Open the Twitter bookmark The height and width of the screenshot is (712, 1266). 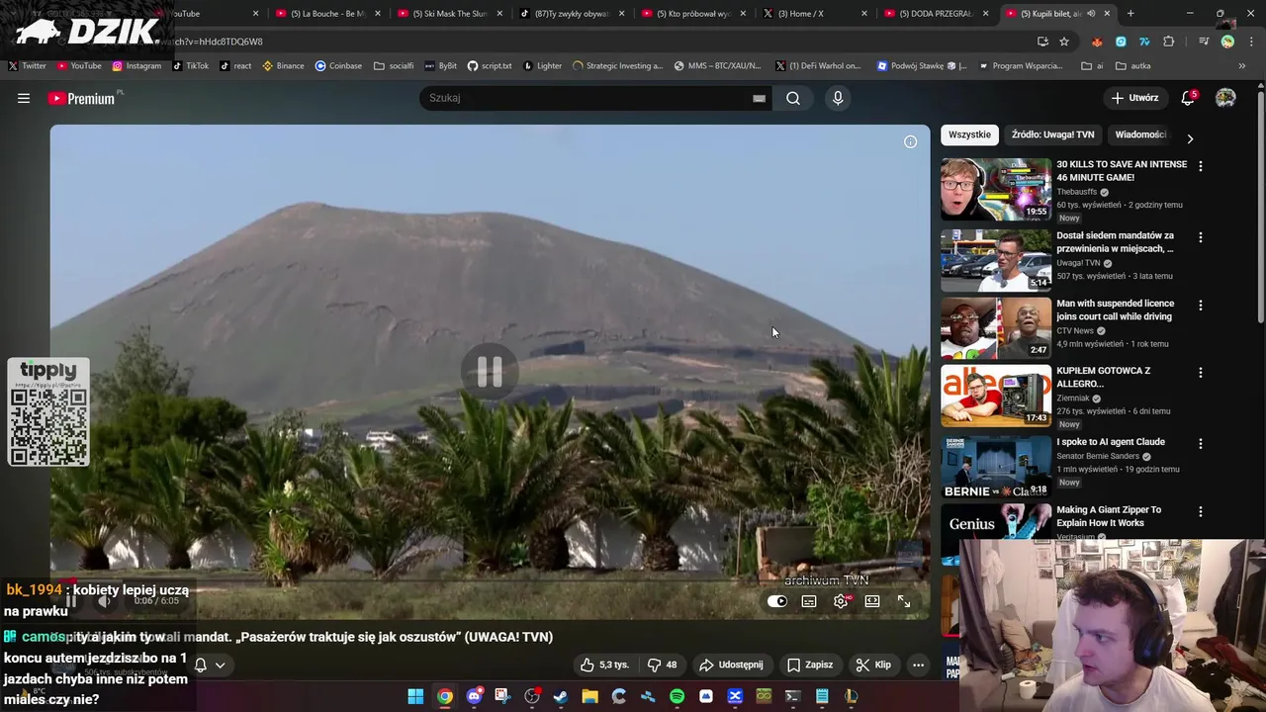click(x=27, y=66)
